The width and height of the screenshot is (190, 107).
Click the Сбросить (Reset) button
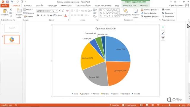(29, 13)
